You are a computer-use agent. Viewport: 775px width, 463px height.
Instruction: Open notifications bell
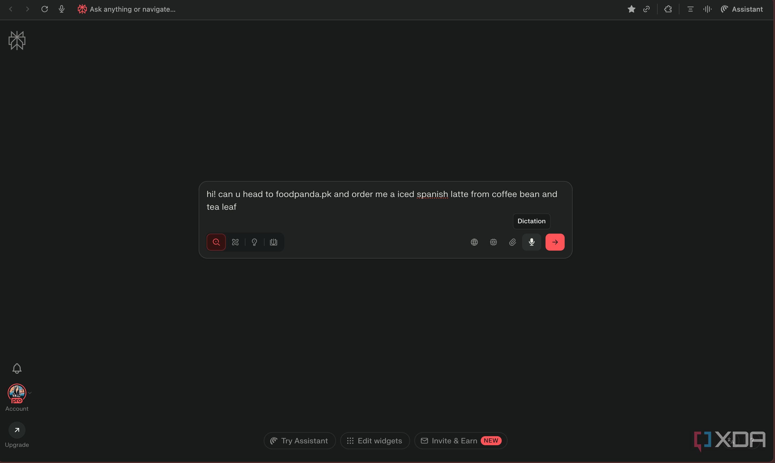coord(17,368)
